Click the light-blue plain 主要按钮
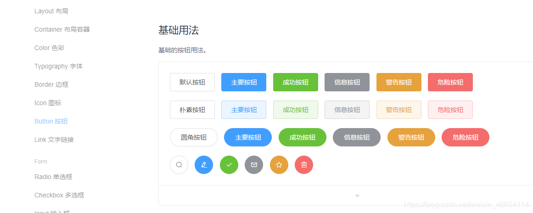Viewport: 533px width, 213px height. click(x=244, y=110)
